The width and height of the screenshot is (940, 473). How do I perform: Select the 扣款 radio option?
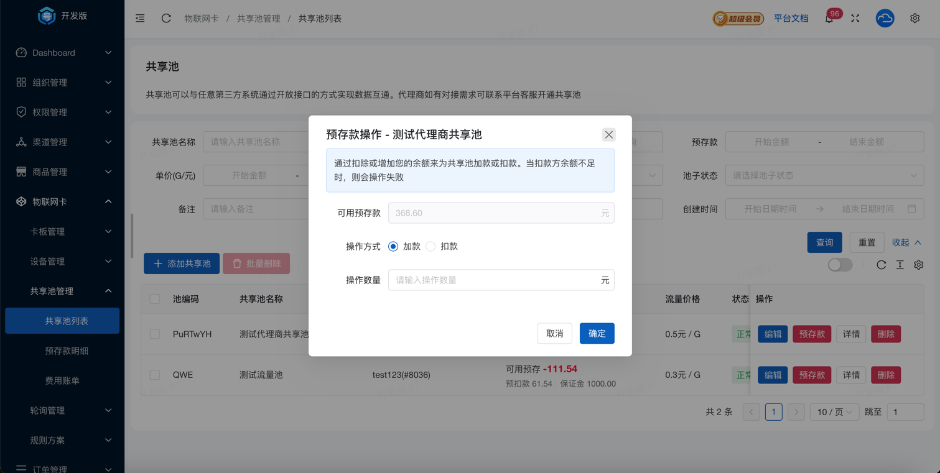click(x=430, y=247)
